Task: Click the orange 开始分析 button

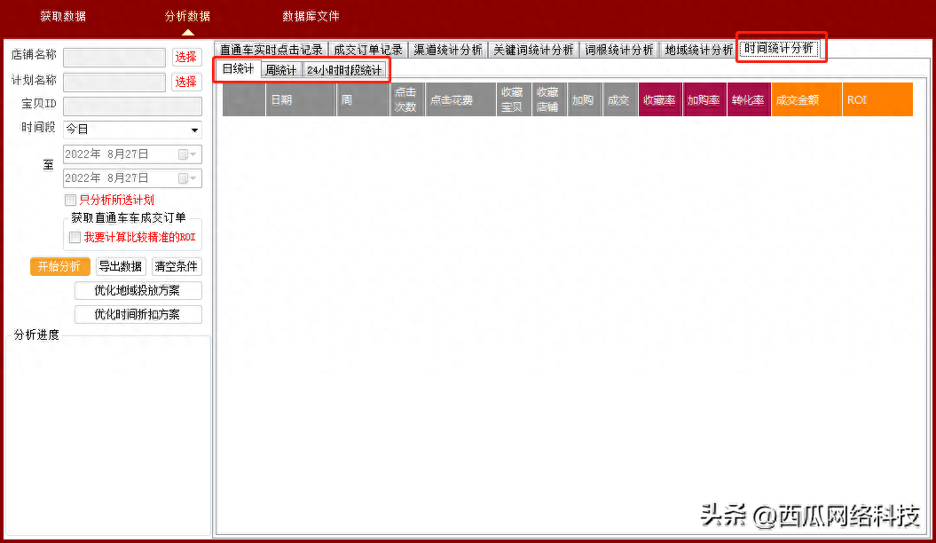Action: tap(60, 266)
